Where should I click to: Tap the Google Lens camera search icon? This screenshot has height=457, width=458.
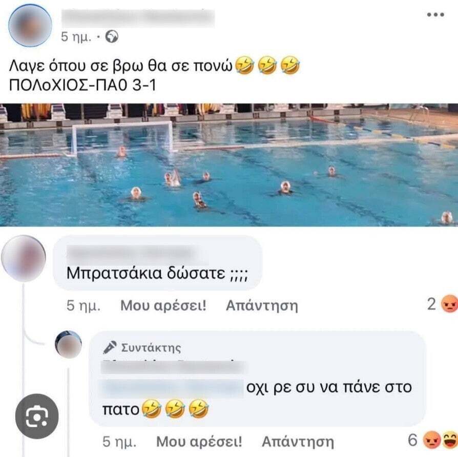tap(37, 416)
